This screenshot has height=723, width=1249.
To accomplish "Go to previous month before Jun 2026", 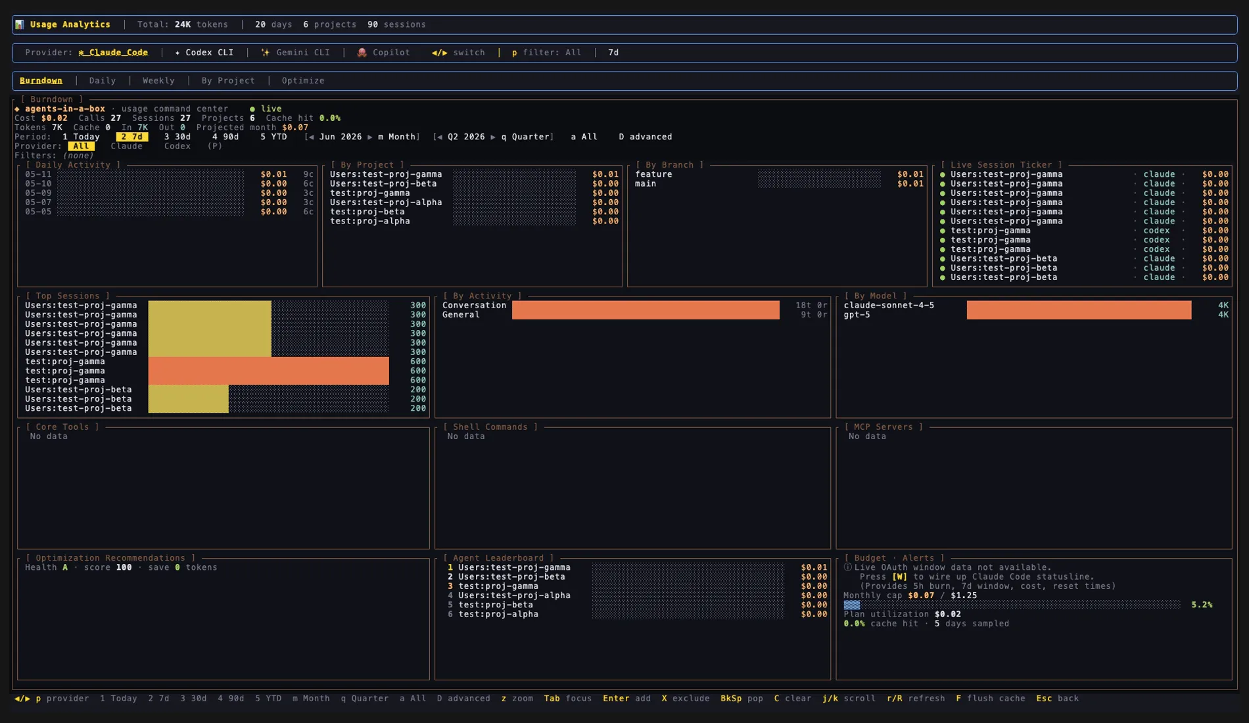I will click(x=311, y=137).
